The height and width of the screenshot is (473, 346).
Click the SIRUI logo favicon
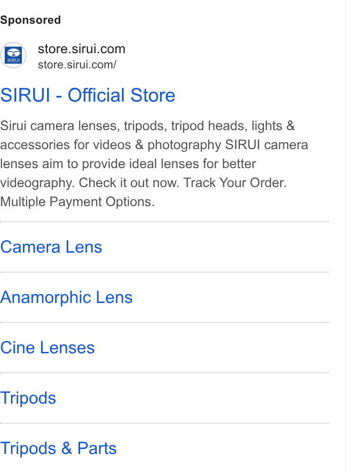tap(13, 55)
